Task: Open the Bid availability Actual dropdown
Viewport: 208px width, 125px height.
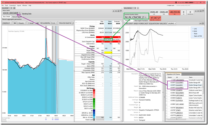Action: coord(54,23)
